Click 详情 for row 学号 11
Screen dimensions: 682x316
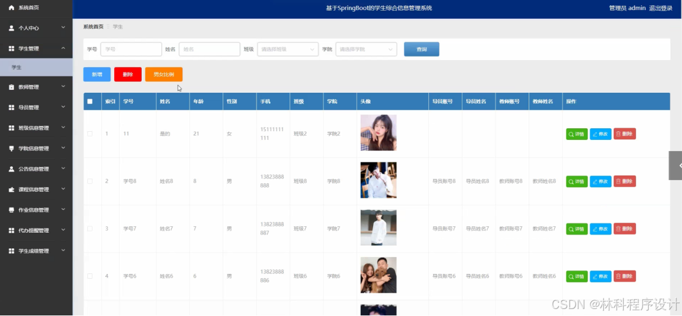click(x=576, y=134)
